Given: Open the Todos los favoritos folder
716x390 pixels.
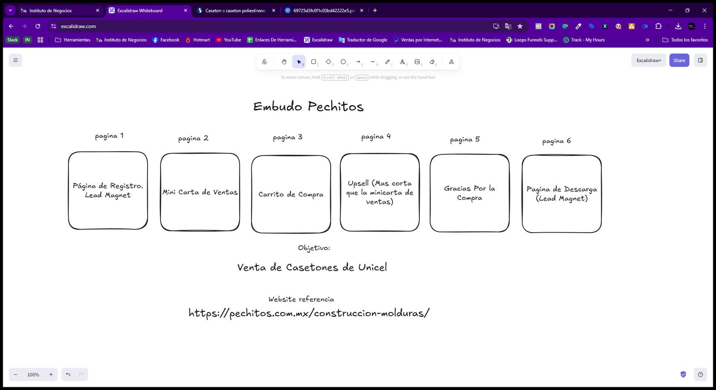Looking at the screenshot, I should pos(685,40).
